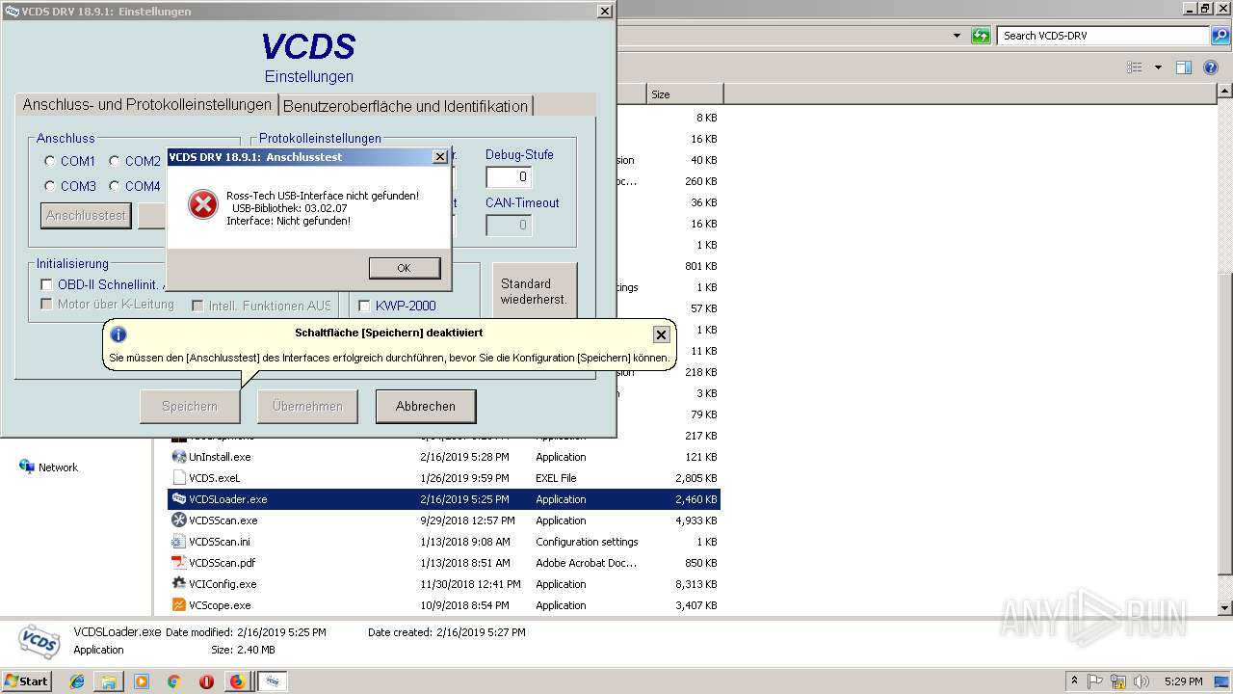Close the Anschlusstest dialog with its X
The width and height of the screenshot is (1233, 694).
[440, 156]
